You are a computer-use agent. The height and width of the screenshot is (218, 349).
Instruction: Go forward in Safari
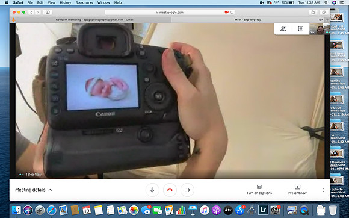click(x=38, y=12)
